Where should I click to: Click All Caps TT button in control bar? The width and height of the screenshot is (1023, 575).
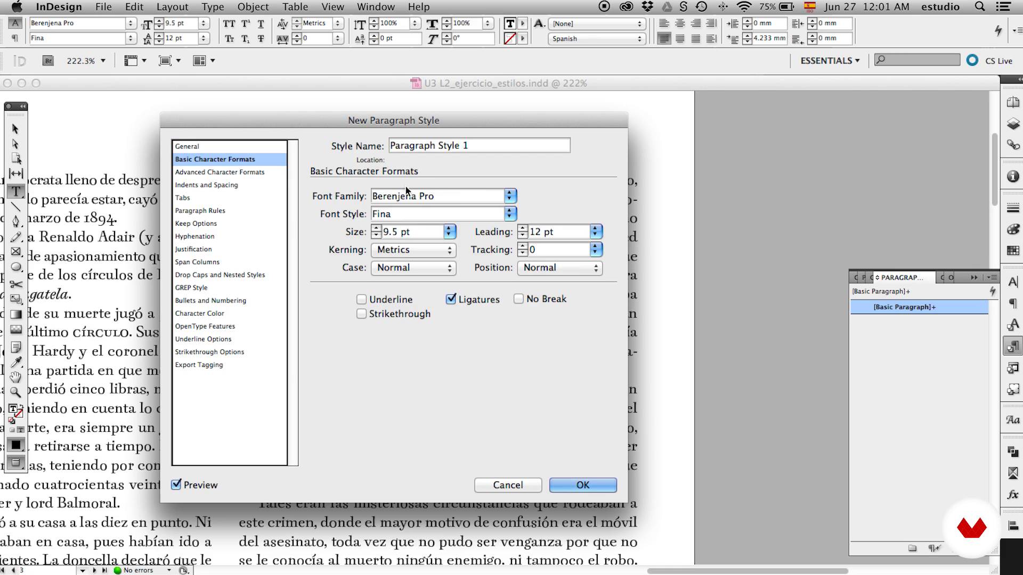(229, 23)
